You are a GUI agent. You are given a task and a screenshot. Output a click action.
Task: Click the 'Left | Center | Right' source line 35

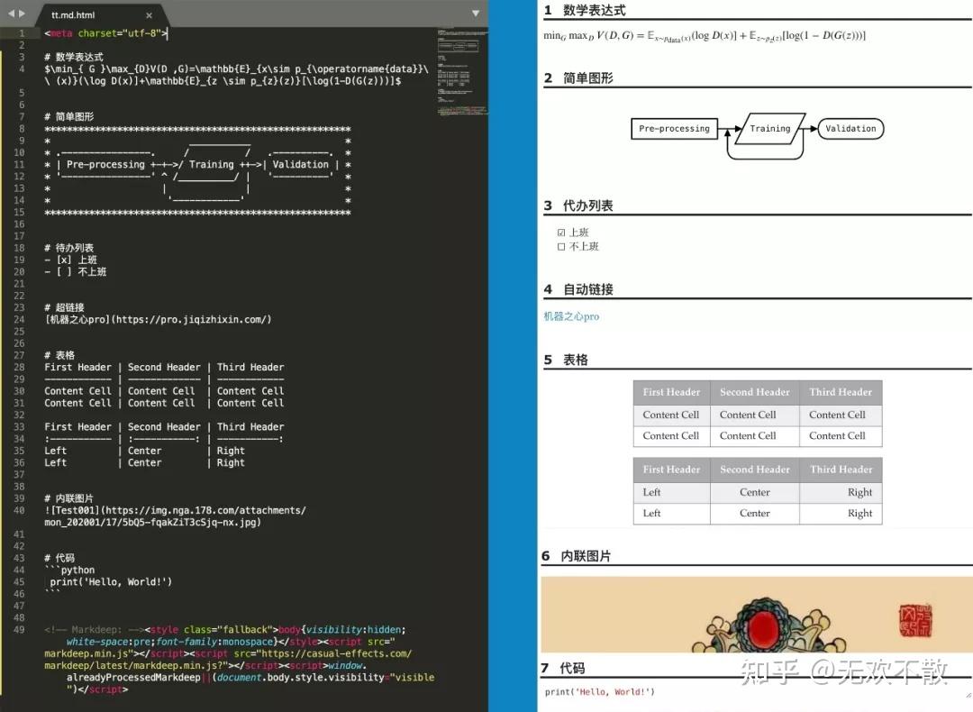[144, 451]
